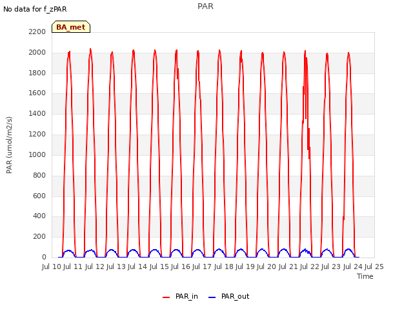Click the 1200 y-axis tick label

(37, 134)
